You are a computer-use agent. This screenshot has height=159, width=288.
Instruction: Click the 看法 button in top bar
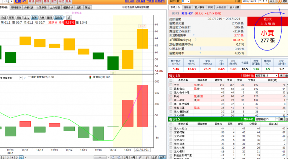click(x=32, y=2)
